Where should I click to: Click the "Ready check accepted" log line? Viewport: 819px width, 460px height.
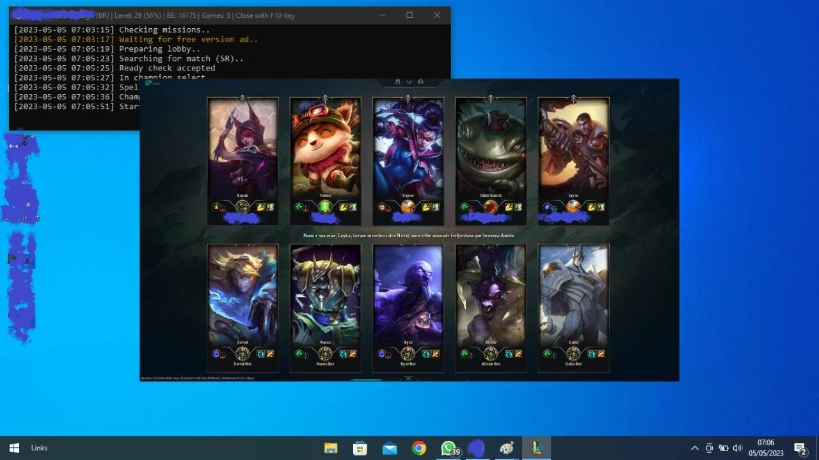point(115,68)
